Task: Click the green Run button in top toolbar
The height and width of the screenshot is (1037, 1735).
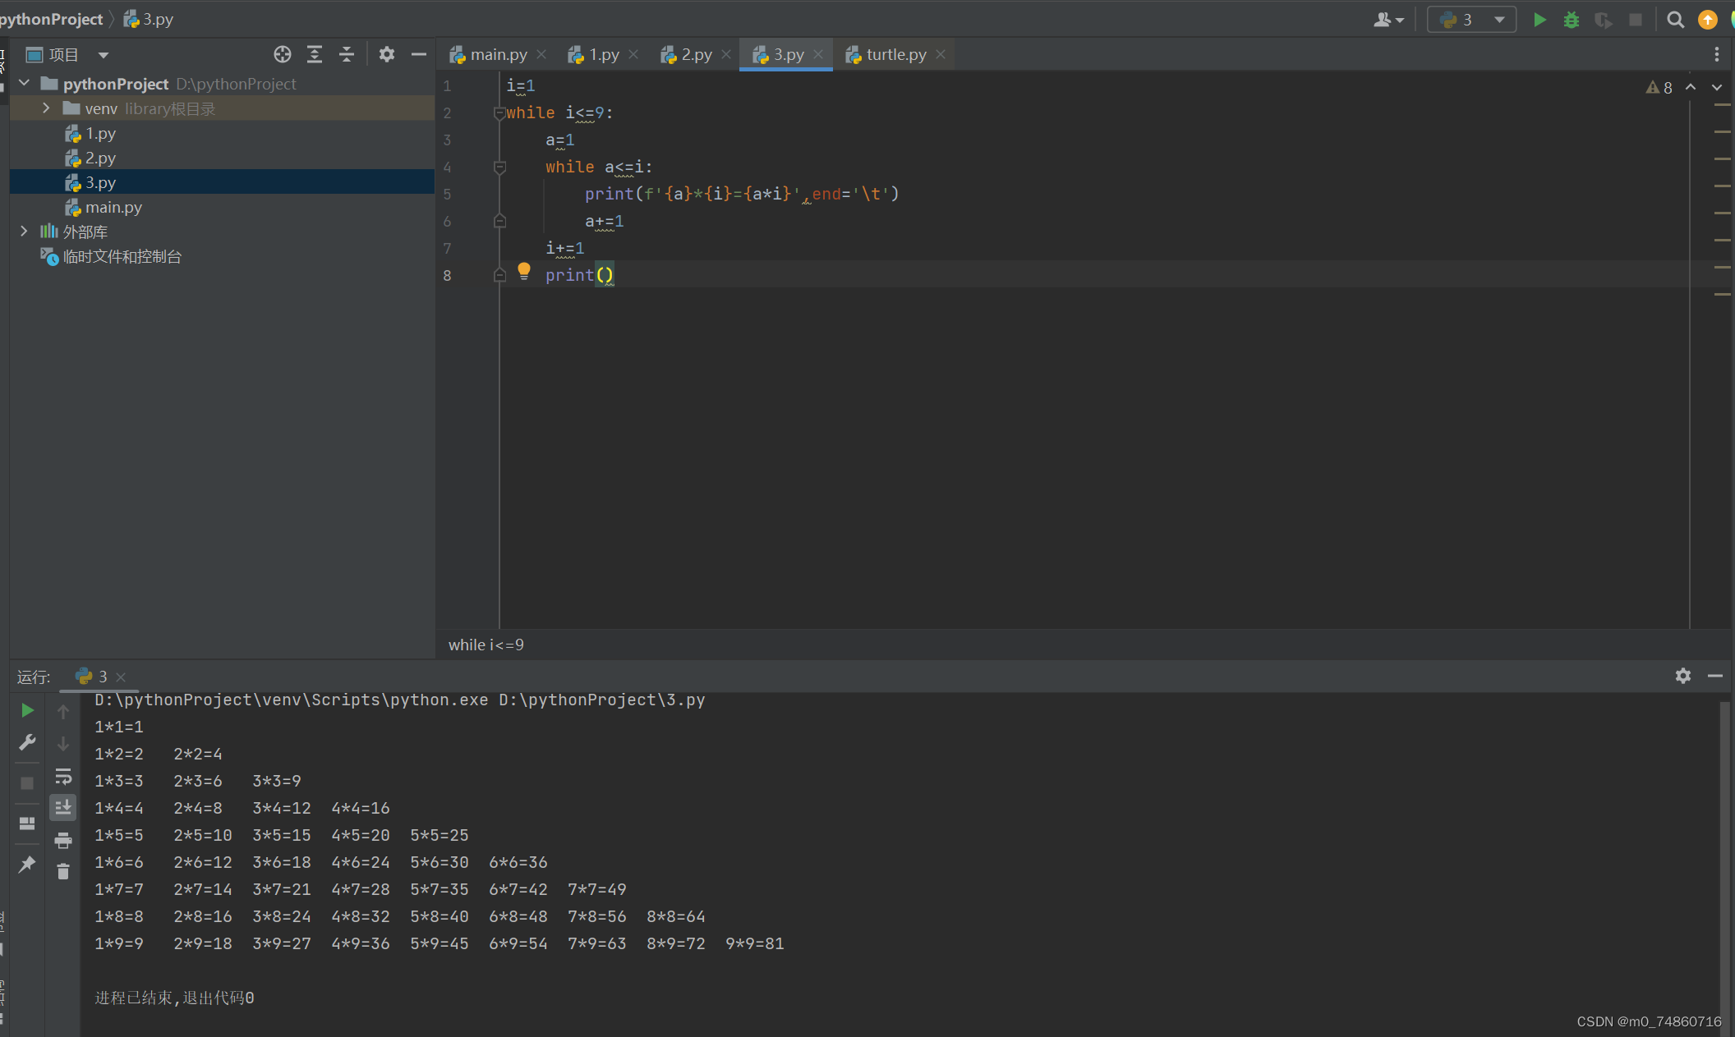Action: 1539,20
